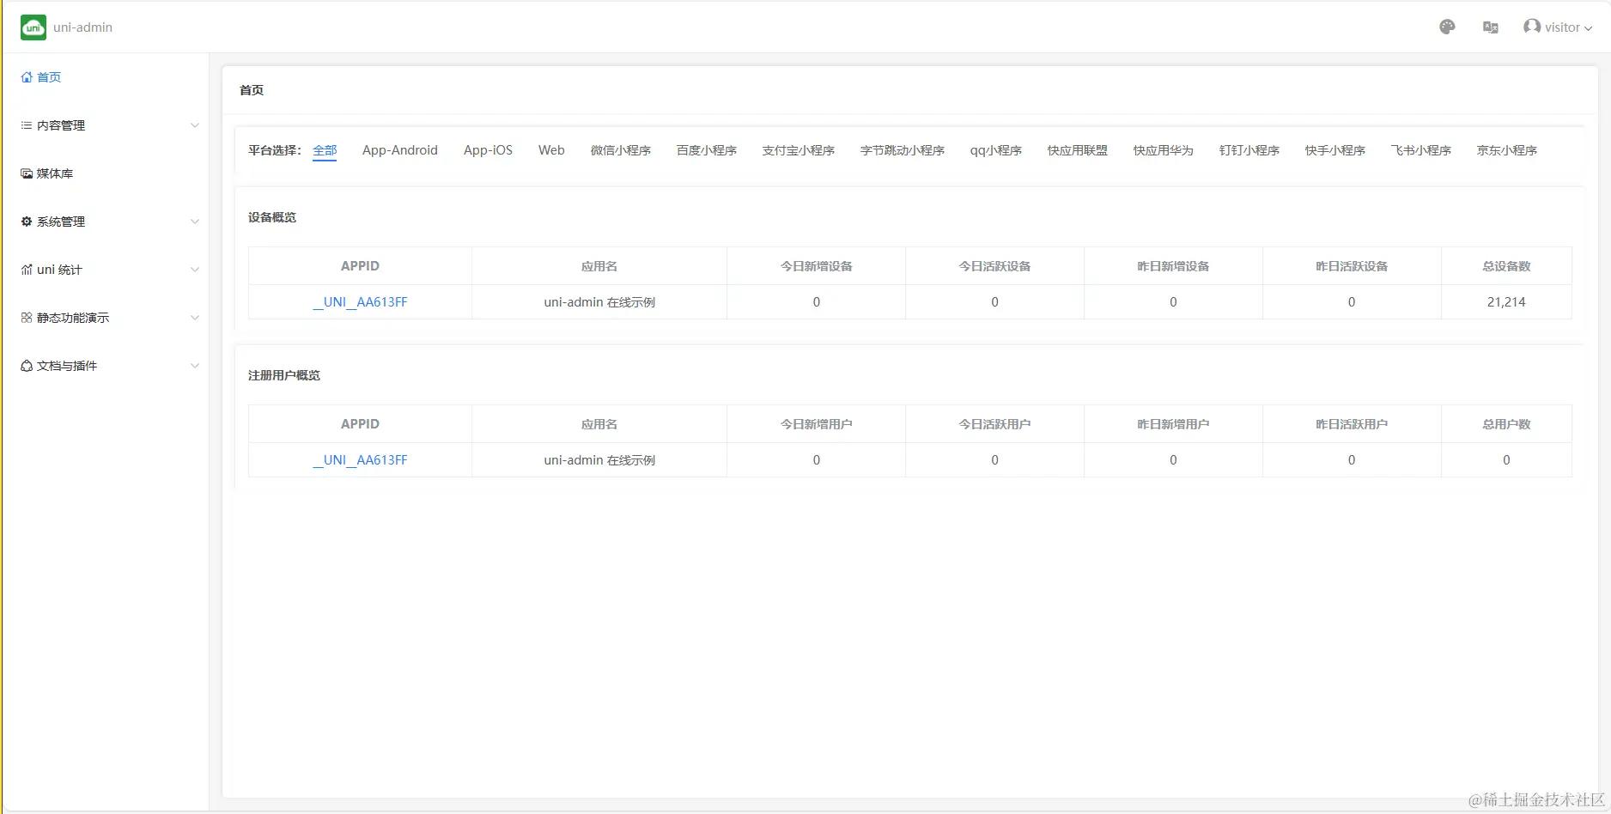Expand the 系统管理 chevron
Screen dimensions: 1611x814
click(x=195, y=222)
